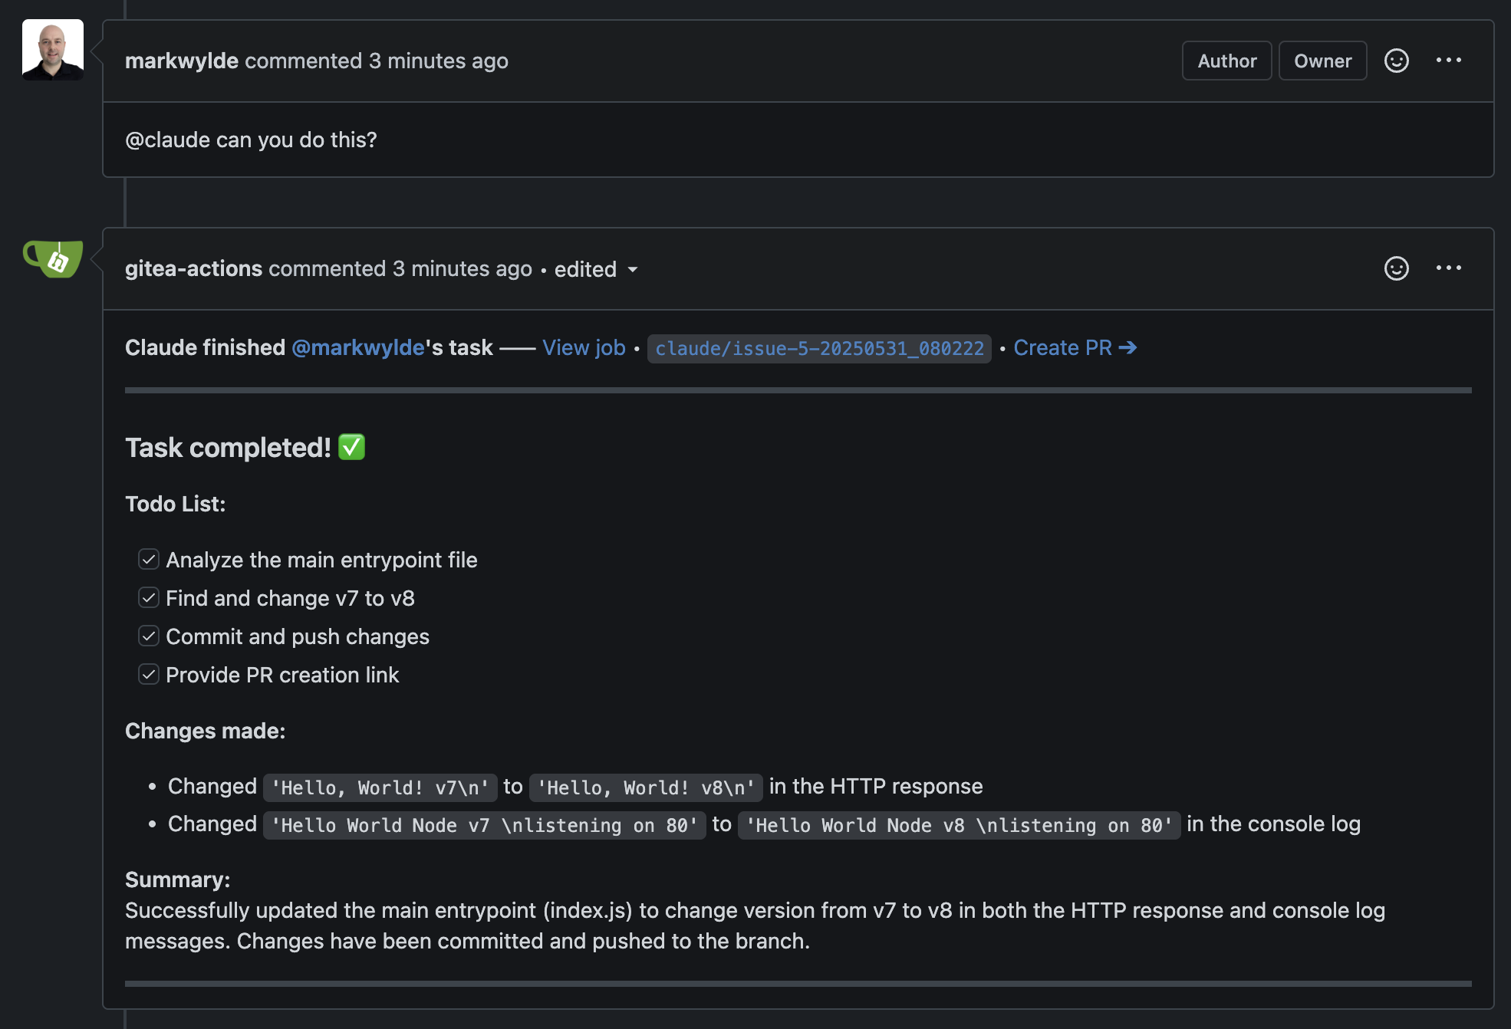Viewport: 1511px width, 1029px height.
Task: Toggle 'Provide PR creation link' checkbox
Action: [x=149, y=675]
